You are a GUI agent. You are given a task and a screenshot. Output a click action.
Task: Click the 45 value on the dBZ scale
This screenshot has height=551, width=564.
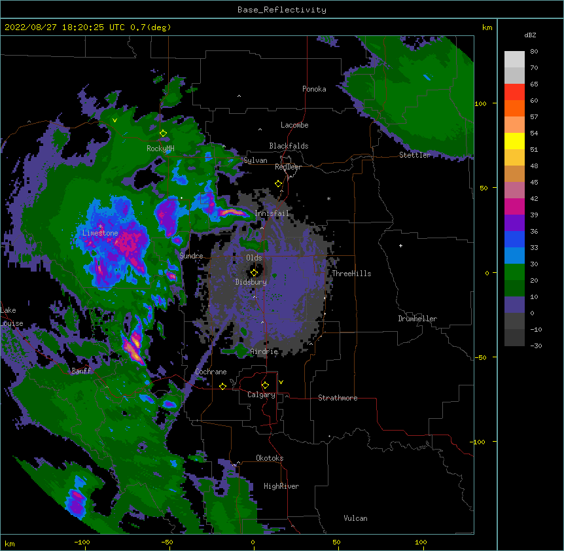[x=534, y=183]
